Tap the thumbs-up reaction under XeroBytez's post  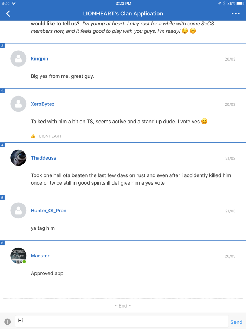(x=33, y=136)
